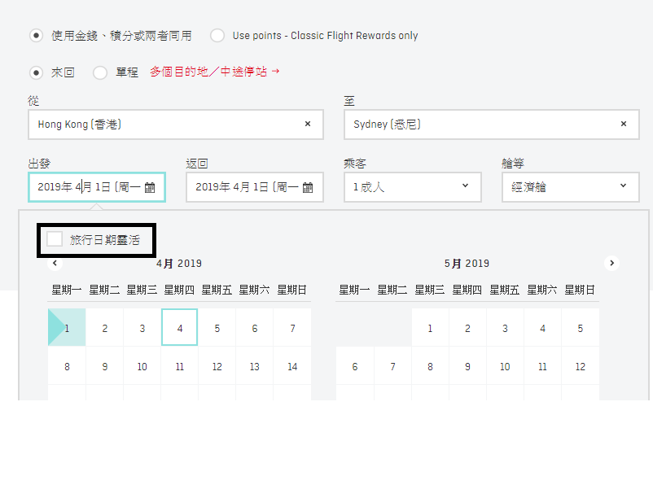This screenshot has width=653, height=498.
Task: Go to previous month arrow
Action: click(55, 263)
